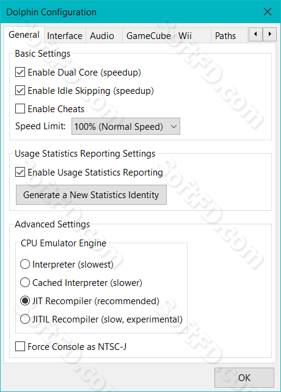Open the Audio tab
This screenshot has height=392, width=281.
102,36
